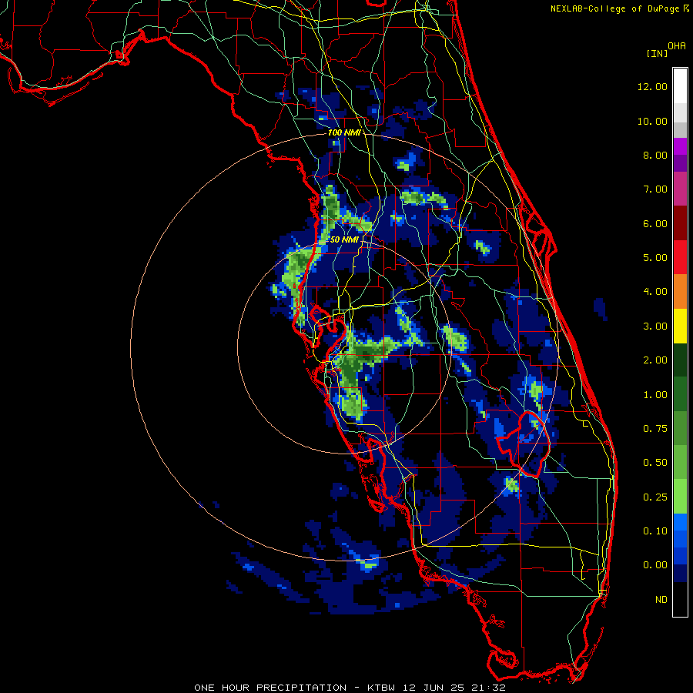Click the 0.00 legend value
The width and height of the screenshot is (693, 693).
point(655,565)
